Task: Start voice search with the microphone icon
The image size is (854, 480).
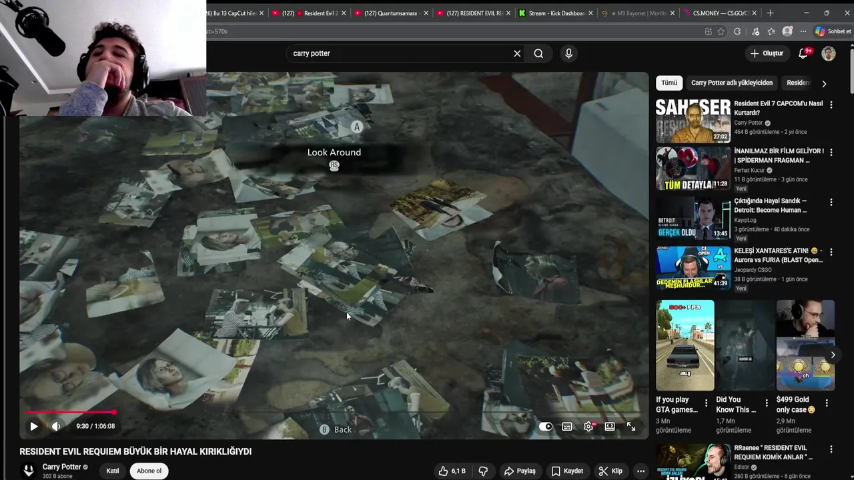Action: pos(568,53)
